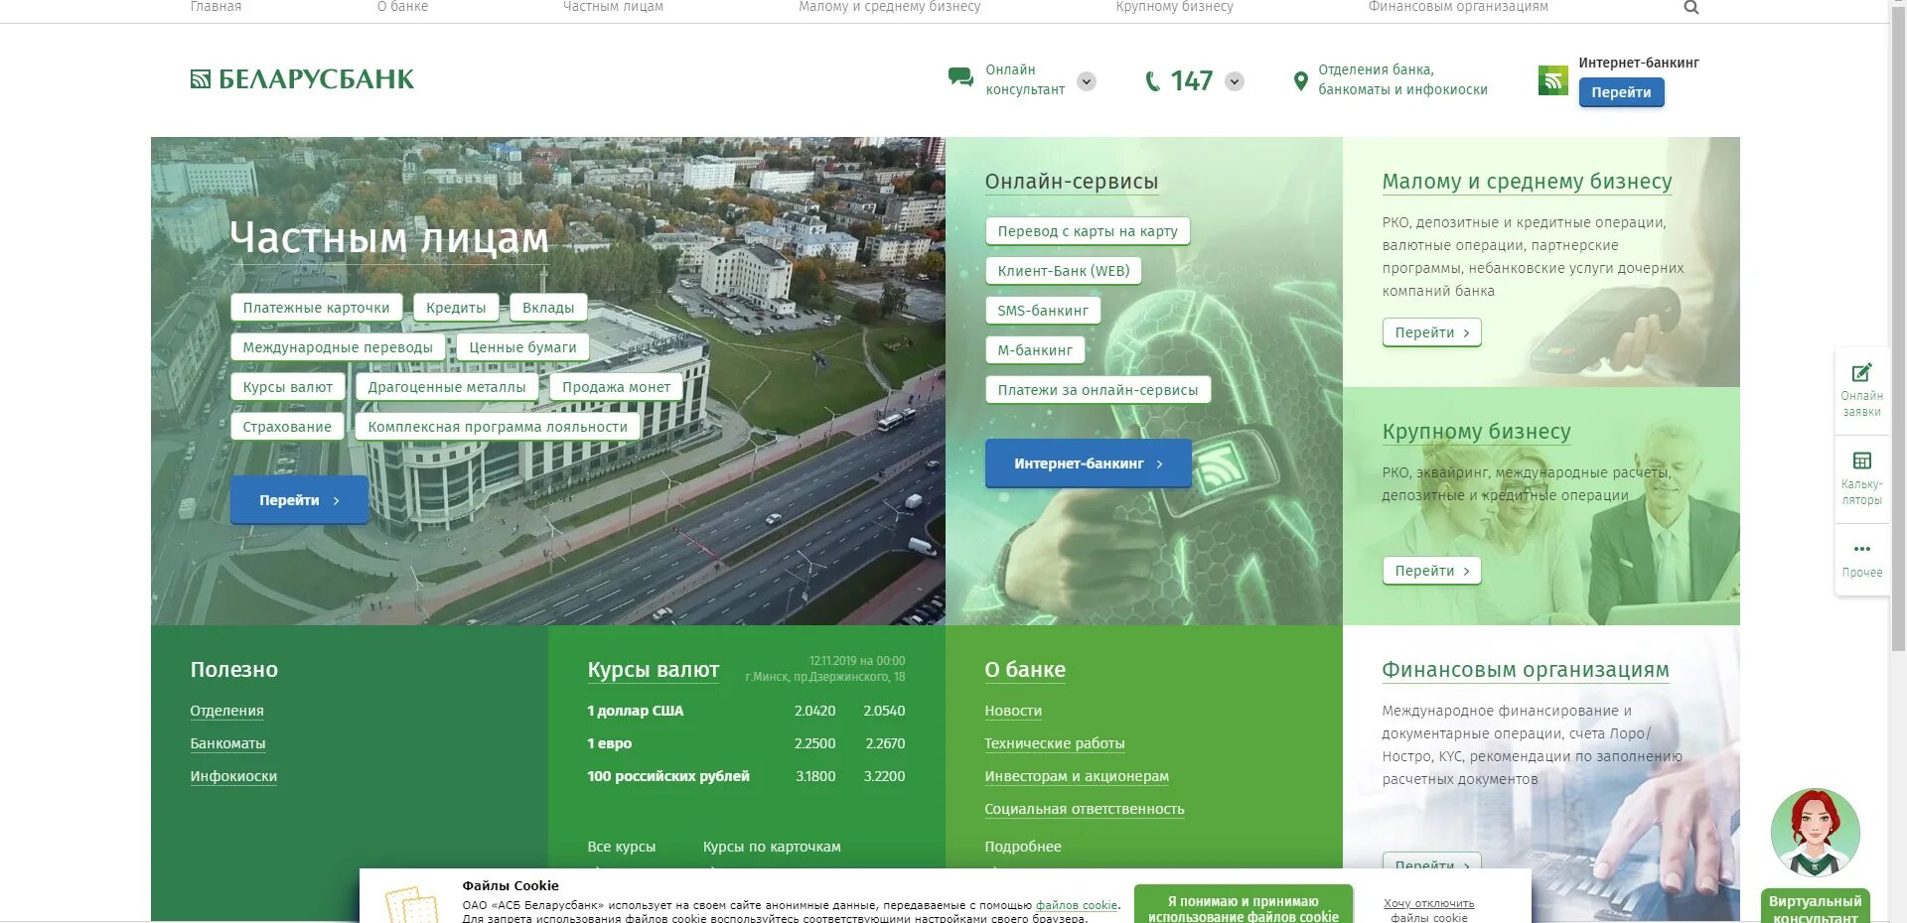1907x923 pixels.
Task: Open Кредиты section
Action: point(456,308)
